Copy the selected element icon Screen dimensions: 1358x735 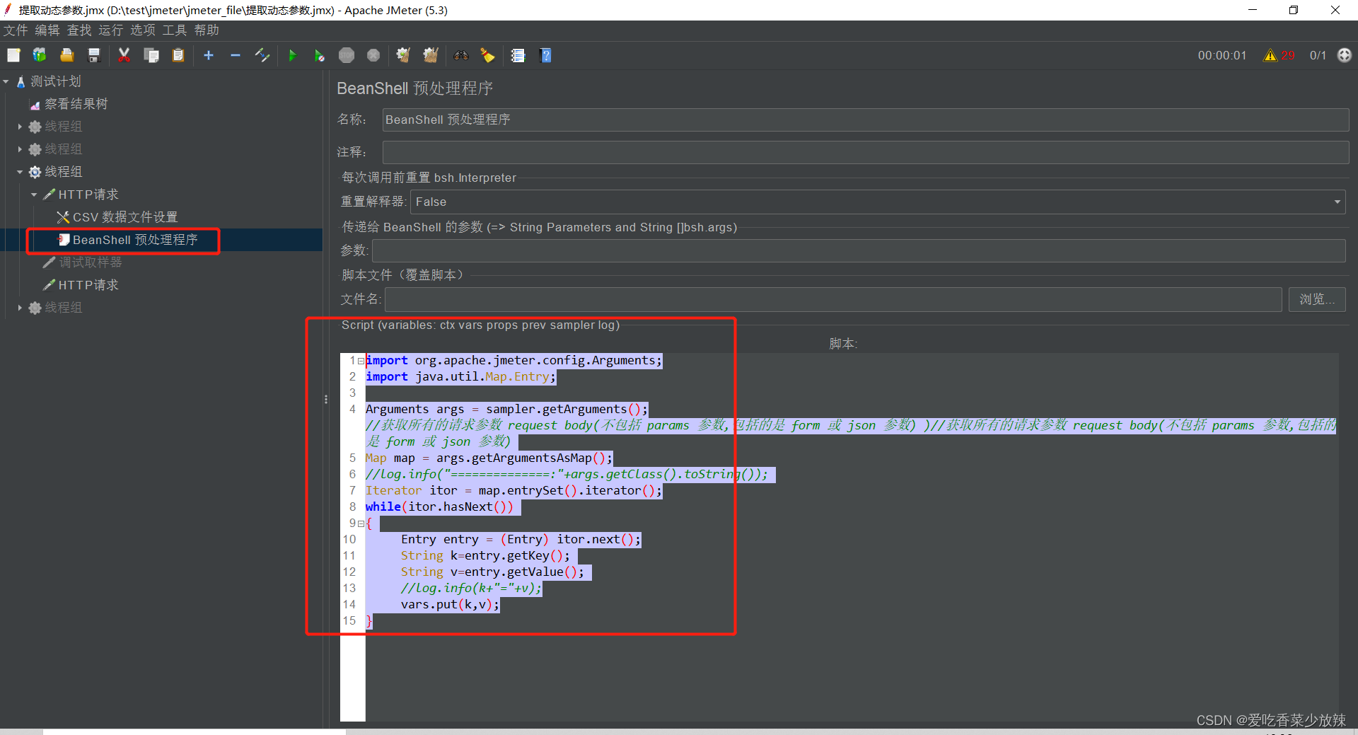[151, 55]
